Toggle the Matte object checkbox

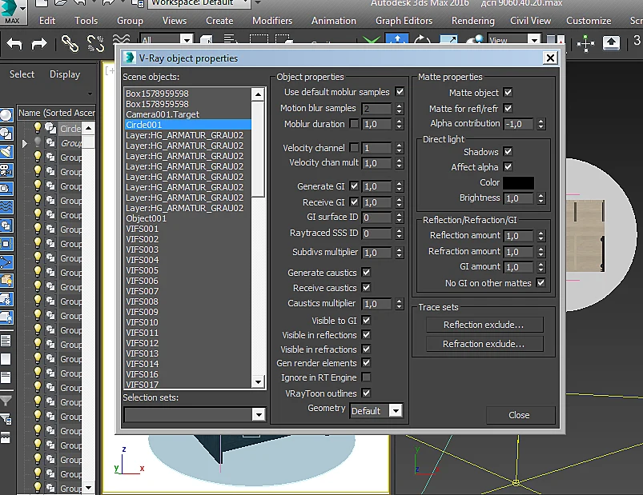tap(508, 93)
